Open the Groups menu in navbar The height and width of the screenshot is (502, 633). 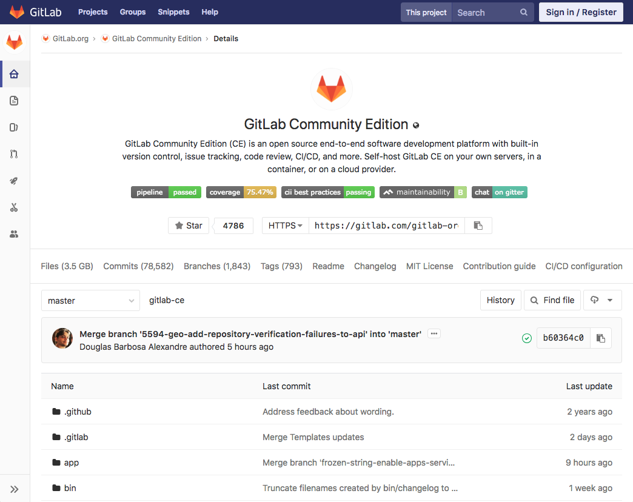click(132, 12)
